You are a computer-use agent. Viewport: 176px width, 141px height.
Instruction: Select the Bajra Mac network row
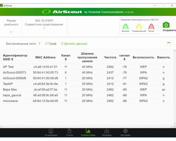pyautogui.click(x=86, y=90)
